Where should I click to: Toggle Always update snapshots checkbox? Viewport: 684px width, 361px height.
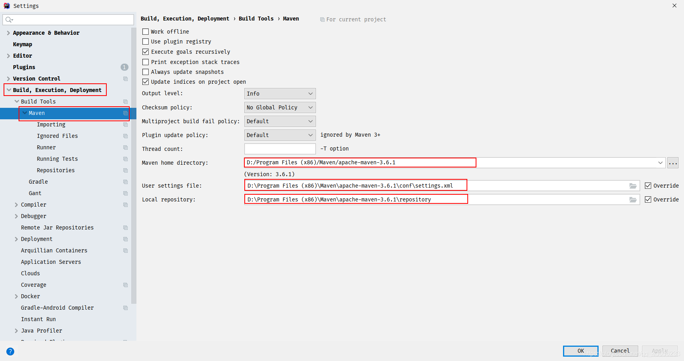[145, 72]
